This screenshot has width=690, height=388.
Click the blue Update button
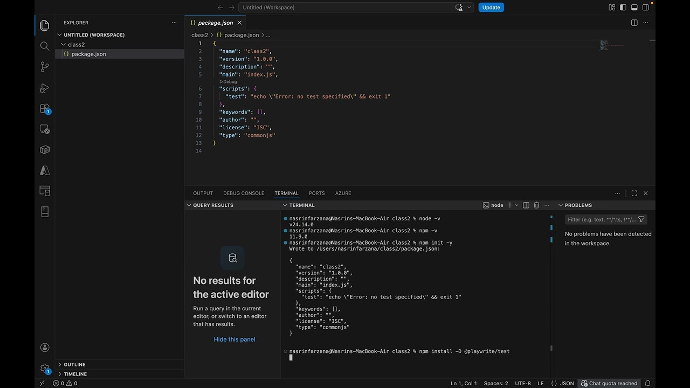click(x=491, y=8)
